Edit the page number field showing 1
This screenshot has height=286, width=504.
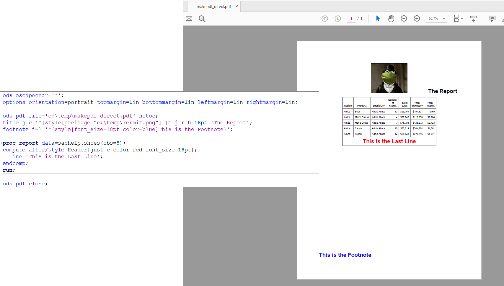coord(351,18)
